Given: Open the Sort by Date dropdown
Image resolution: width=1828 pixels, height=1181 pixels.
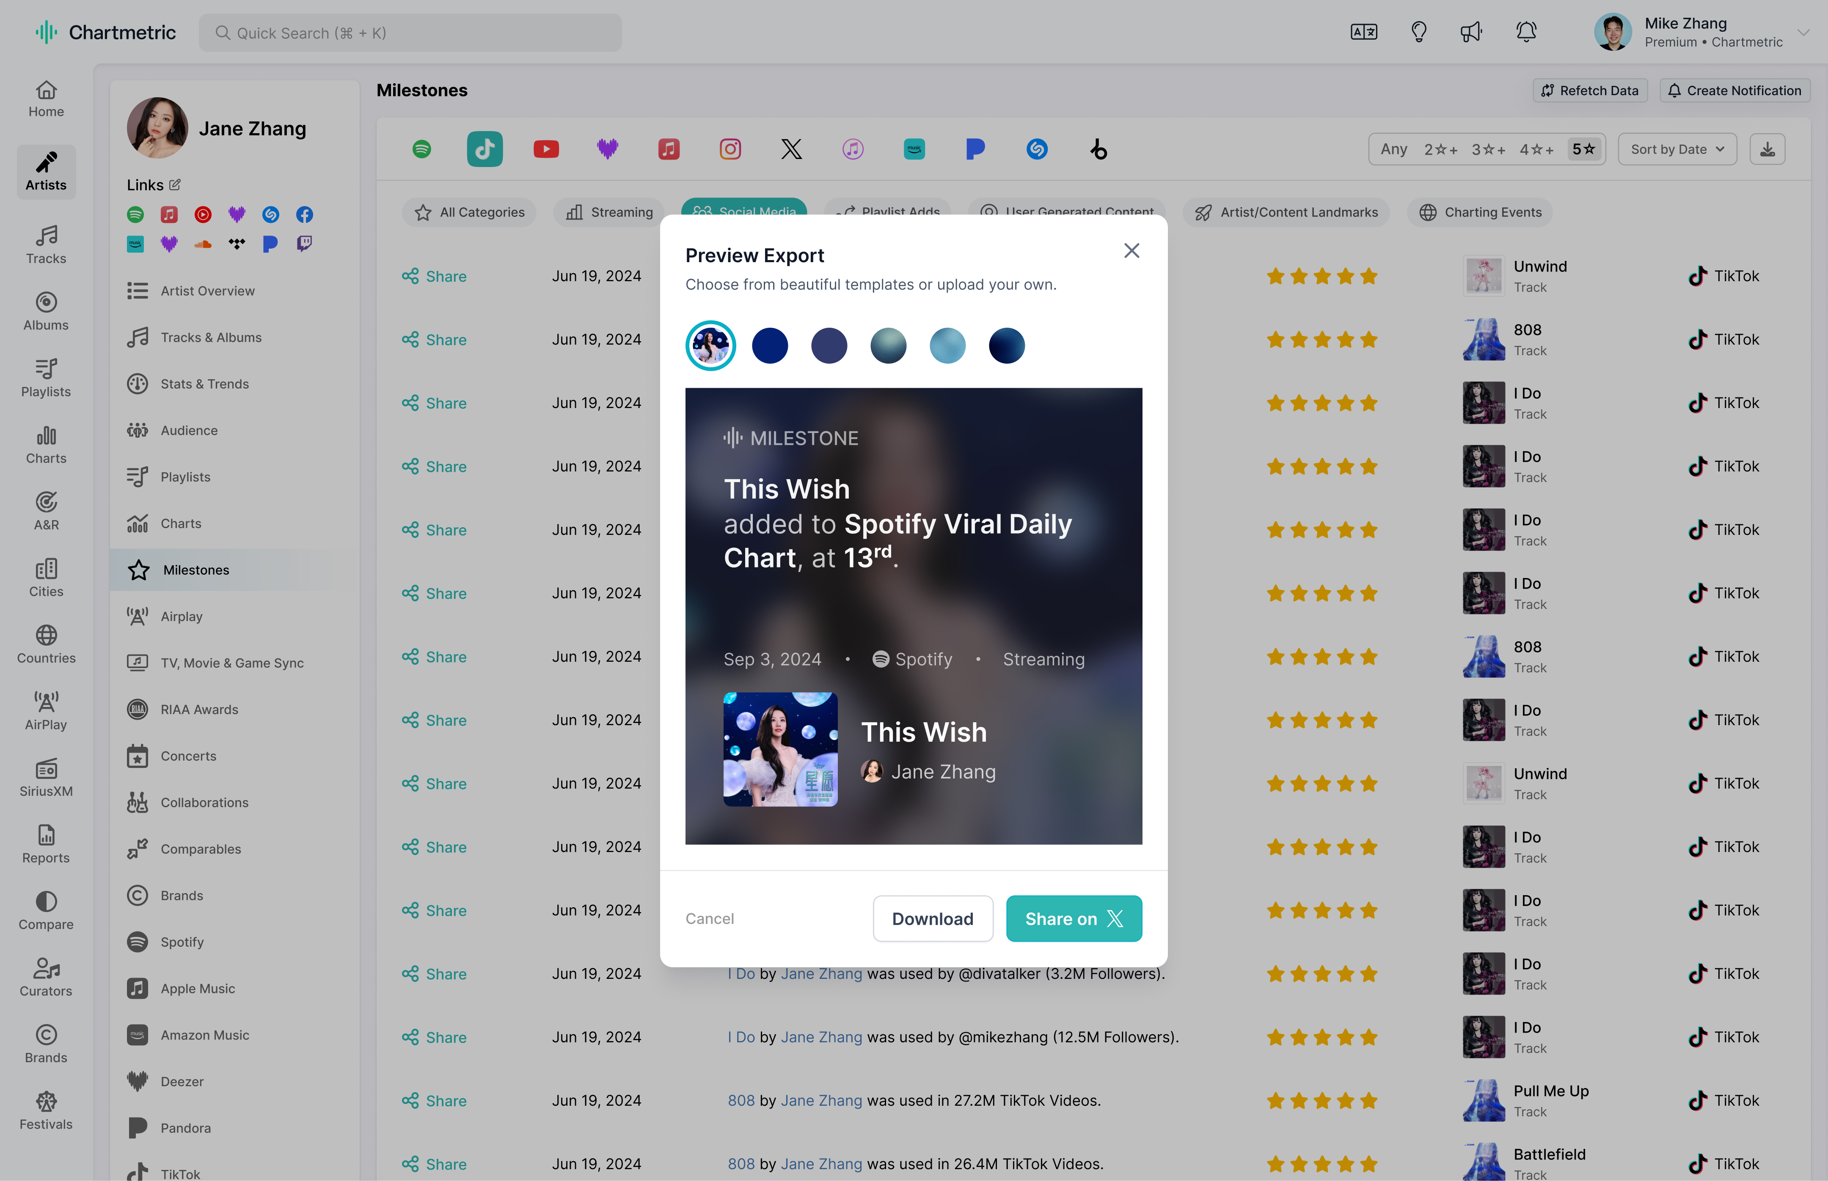Looking at the screenshot, I should pos(1677,149).
